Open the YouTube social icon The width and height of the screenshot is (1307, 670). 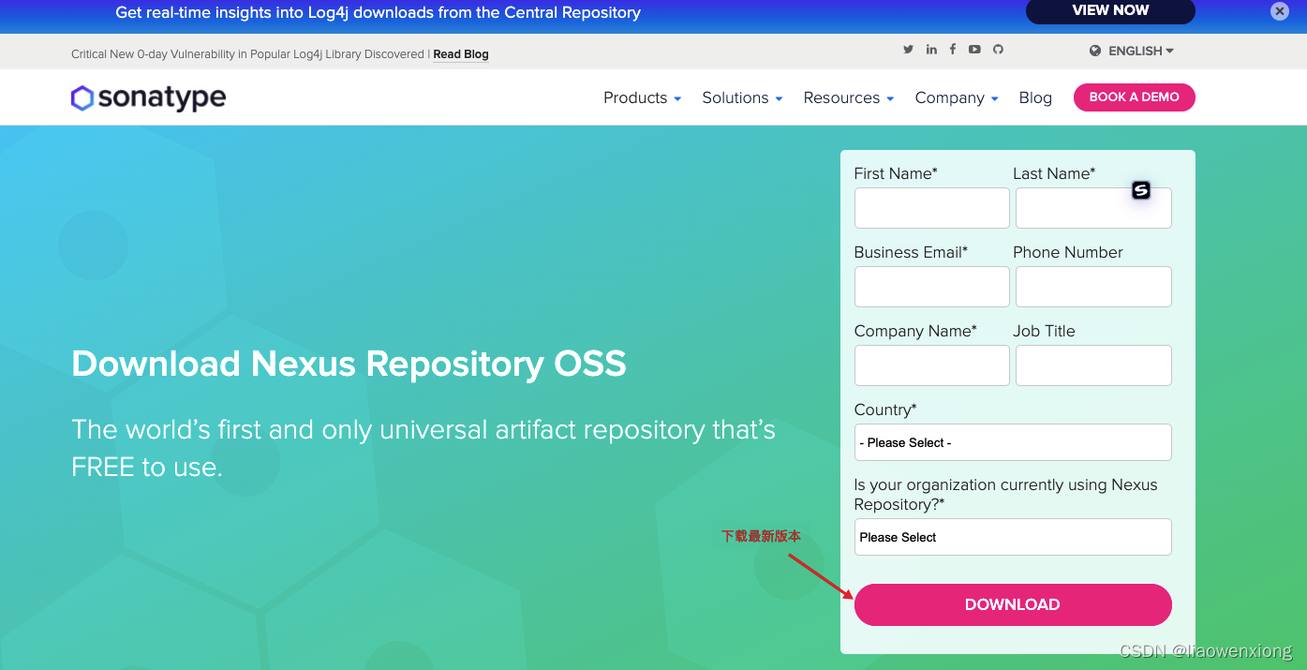coord(974,50)
